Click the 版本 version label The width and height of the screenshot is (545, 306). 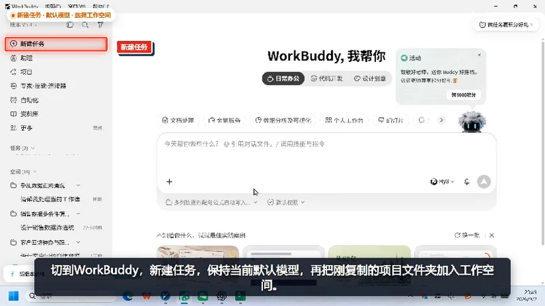tap(23, 24)
